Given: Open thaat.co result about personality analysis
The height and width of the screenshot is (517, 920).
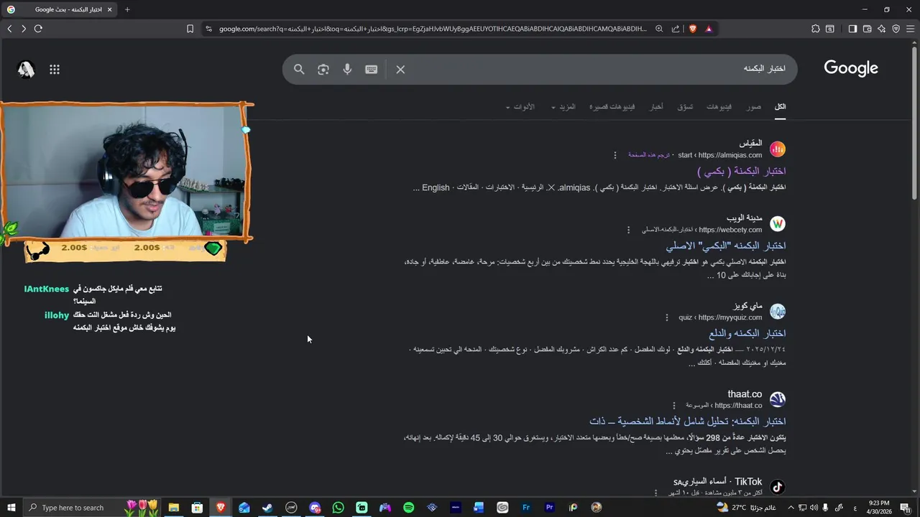Looking at the screenshot, I should pyautogui.click(x=688, y=421).
